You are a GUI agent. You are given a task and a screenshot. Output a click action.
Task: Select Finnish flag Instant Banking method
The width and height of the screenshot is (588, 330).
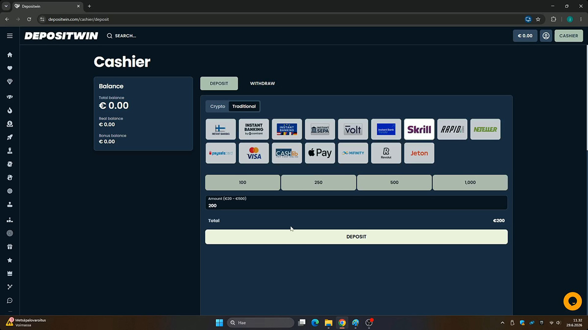[220, 130]
